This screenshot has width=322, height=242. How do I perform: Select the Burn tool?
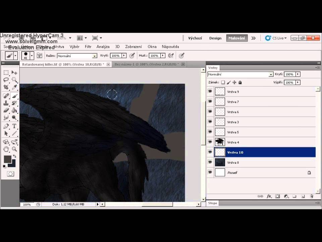[x=14, y=118]
